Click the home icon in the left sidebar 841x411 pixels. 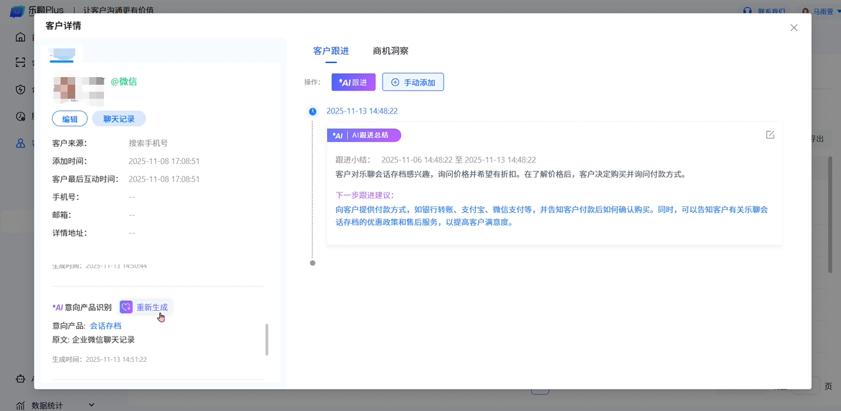coord(20,37)
